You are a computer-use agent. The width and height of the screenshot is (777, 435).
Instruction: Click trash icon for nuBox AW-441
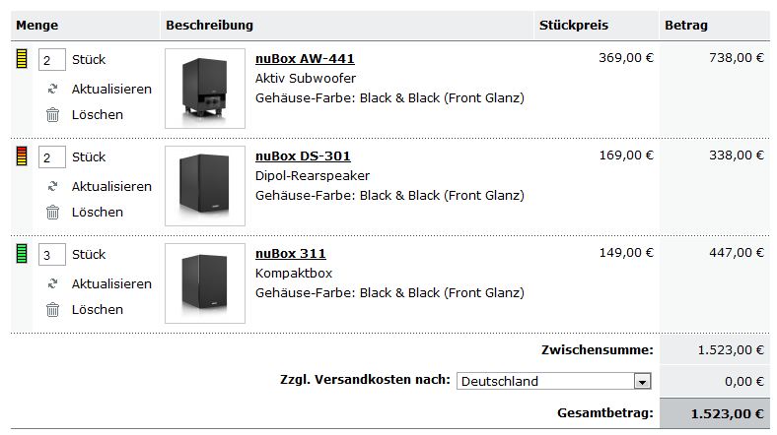click(52, 114)
